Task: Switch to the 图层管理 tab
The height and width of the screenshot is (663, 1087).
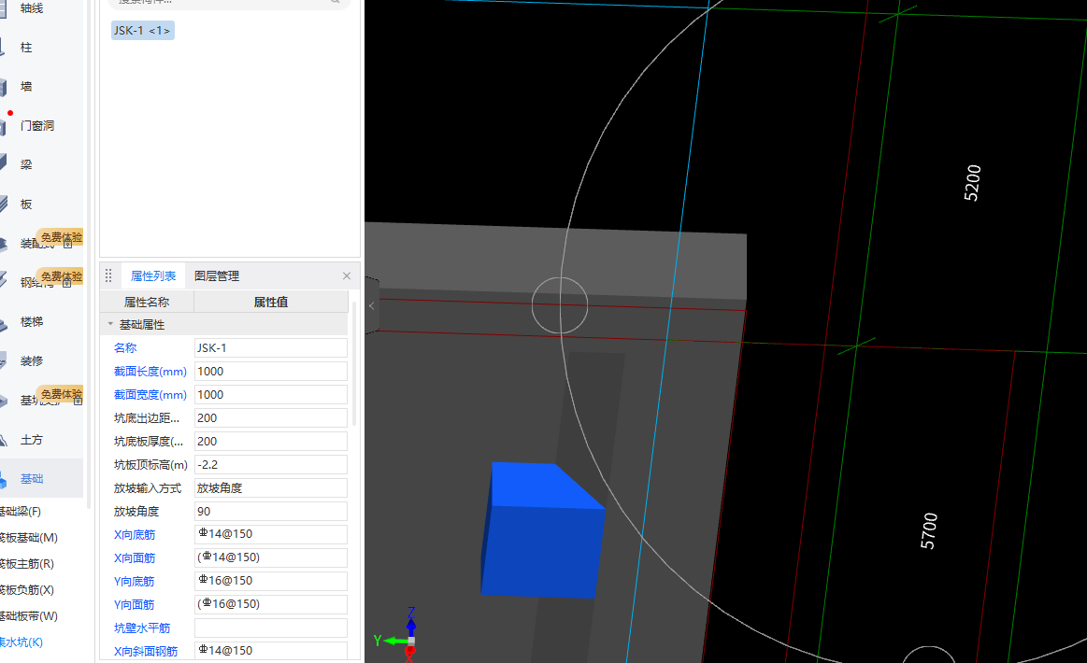Action: point(216,275)
